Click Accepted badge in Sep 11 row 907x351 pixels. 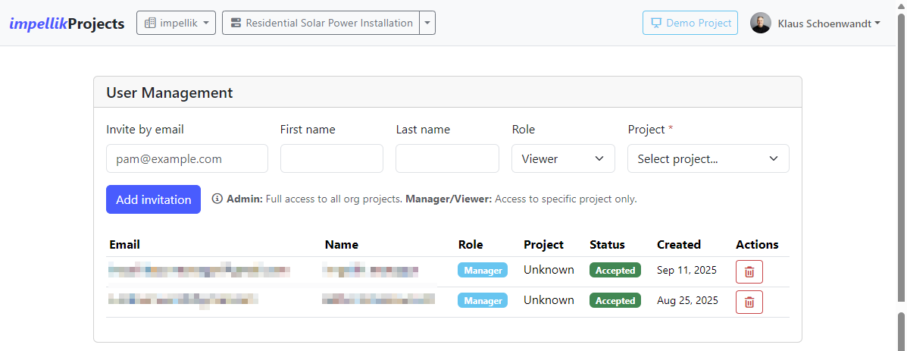tap(615, 270)
